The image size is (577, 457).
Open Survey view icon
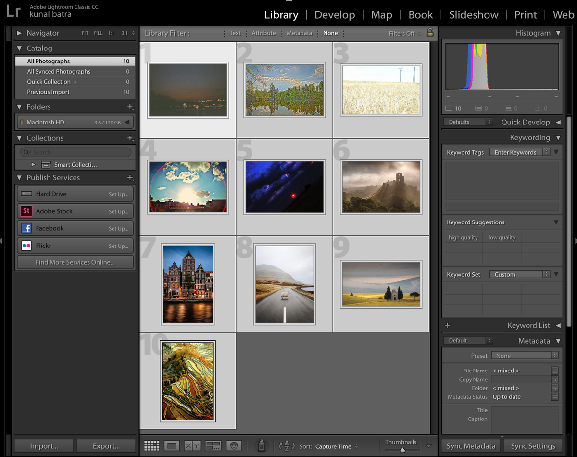click(x=213, y=446)
